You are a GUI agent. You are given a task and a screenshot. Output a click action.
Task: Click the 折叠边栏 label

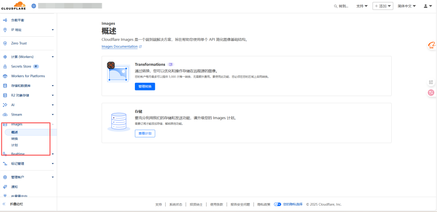[17, 204]
